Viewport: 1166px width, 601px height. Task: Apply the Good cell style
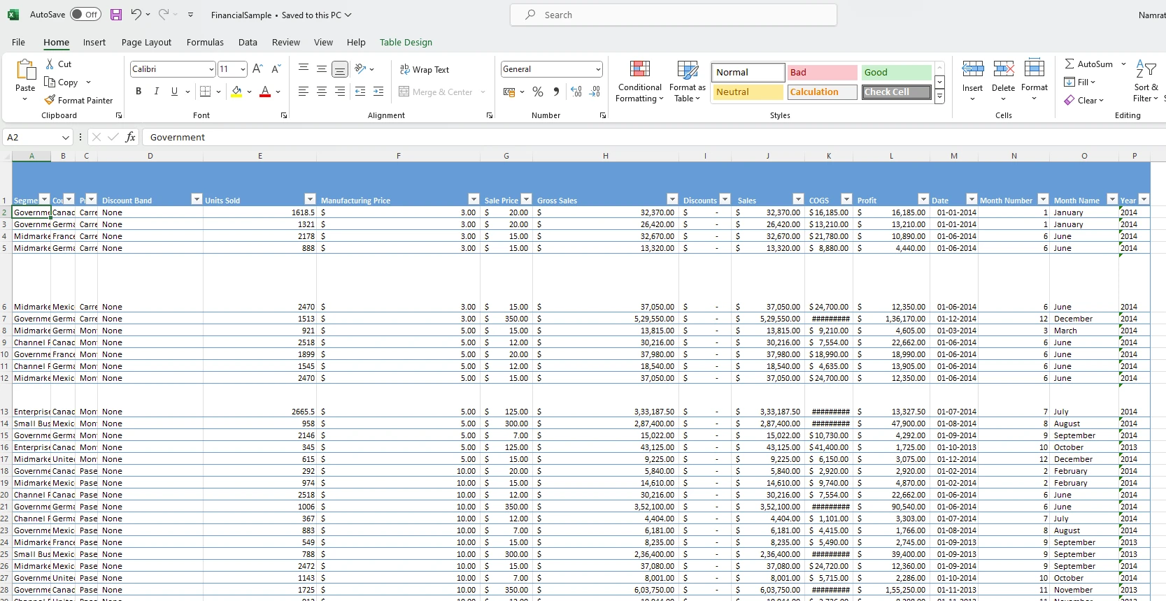(896, 73)
